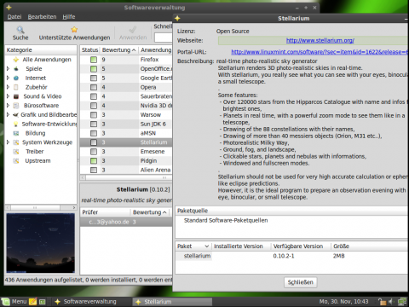Expand the Sound & Video category tree
This screenshot has width=409, height=307.
click(x=8, y=96)
